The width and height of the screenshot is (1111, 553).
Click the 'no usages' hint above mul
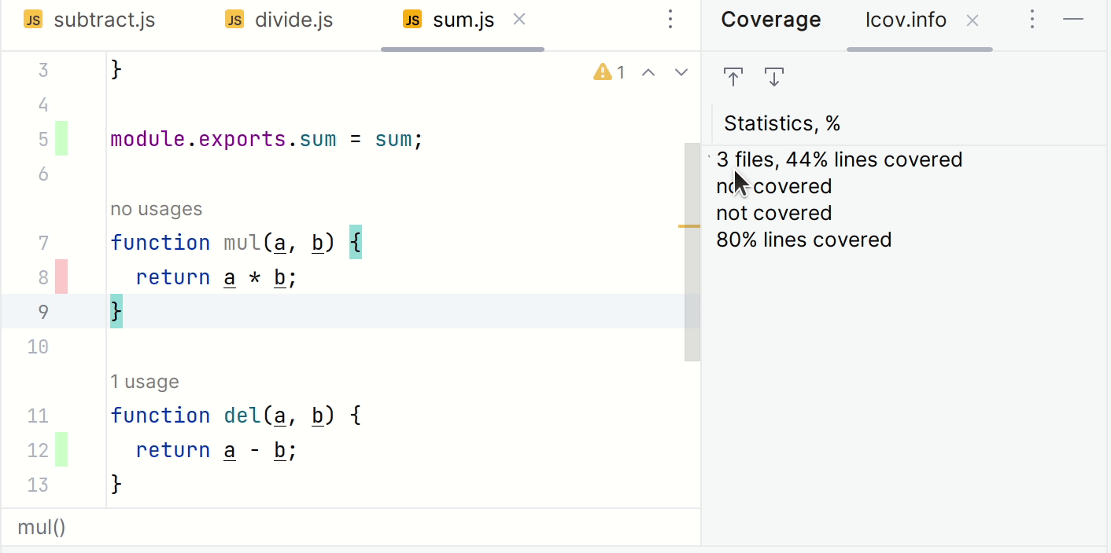(x=156, y=209)
